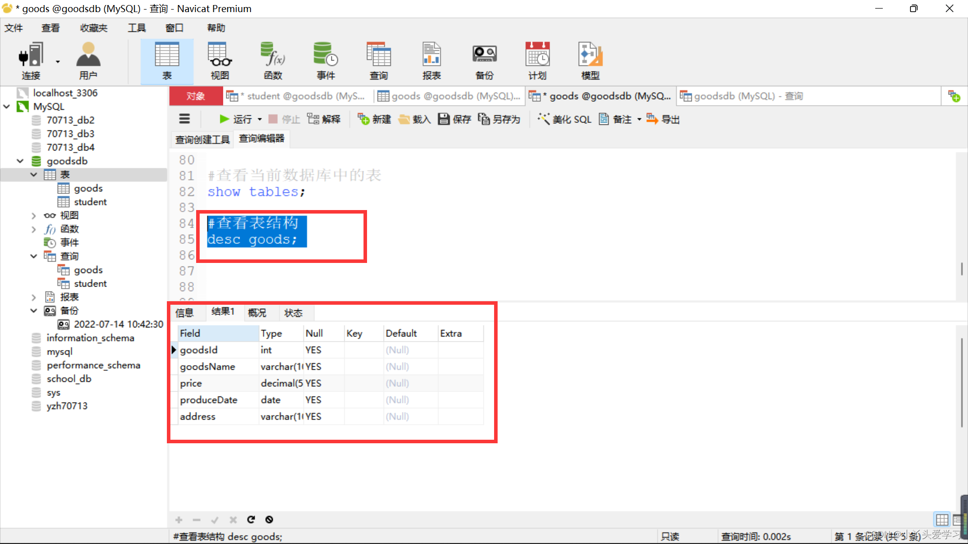968x544 pixels.
Task: Expand the 函数 functions node
Action: 34,229
